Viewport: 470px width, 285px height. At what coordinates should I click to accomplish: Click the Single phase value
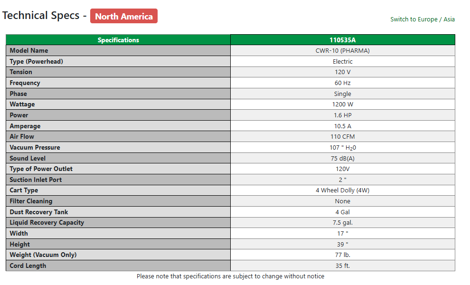343,94
